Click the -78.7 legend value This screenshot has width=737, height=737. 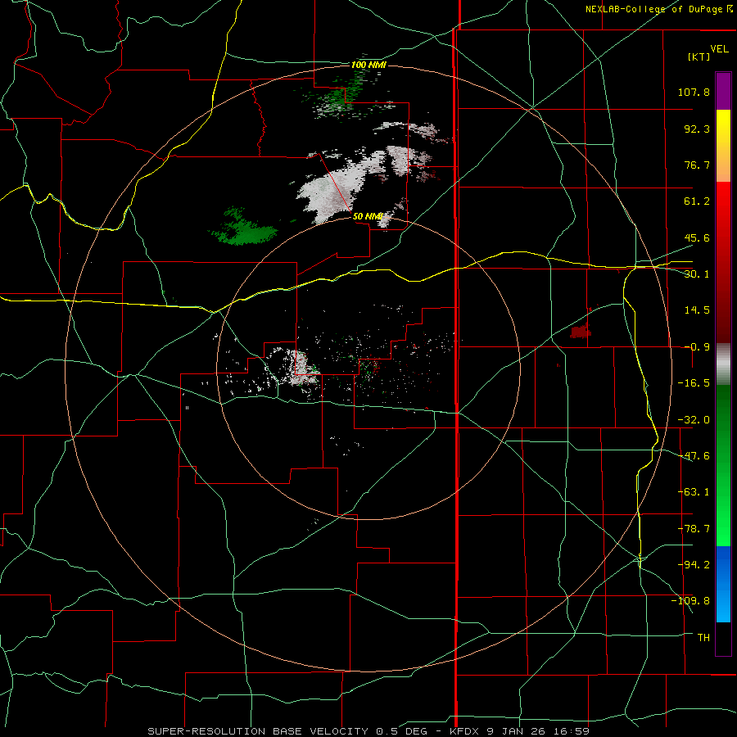(694, 529)
